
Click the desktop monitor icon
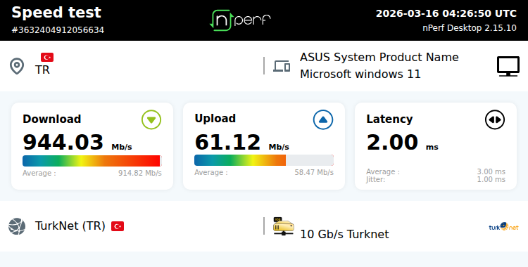[x=508, y=66]
